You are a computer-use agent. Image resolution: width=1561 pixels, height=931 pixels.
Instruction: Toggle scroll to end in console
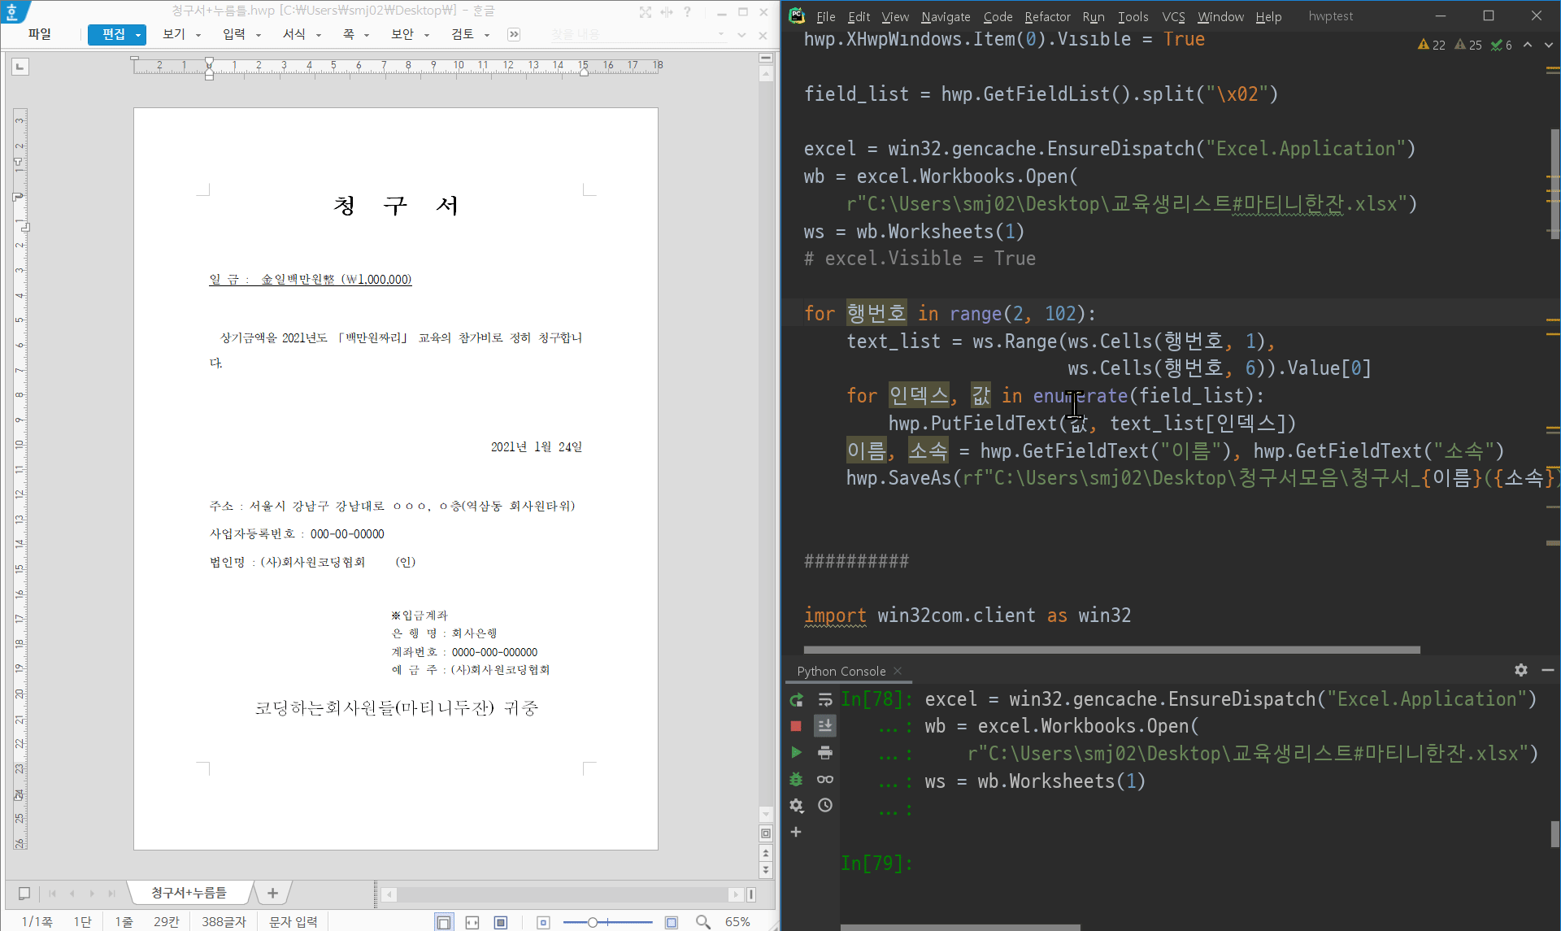tap(825, 726)
